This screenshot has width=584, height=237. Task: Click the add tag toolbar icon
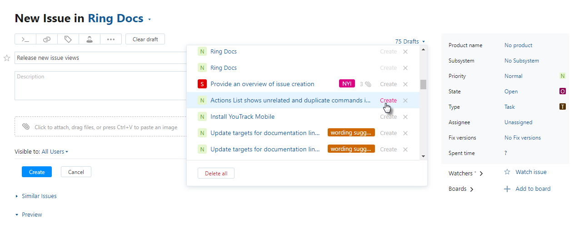(68, 39)
